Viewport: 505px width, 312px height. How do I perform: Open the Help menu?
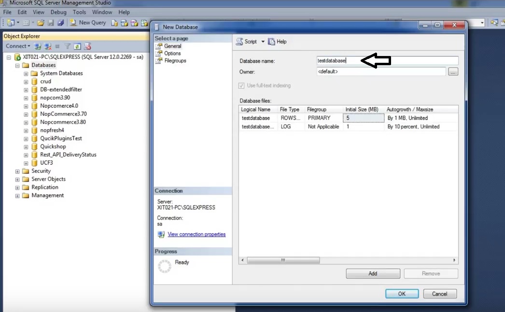(124, 12)
